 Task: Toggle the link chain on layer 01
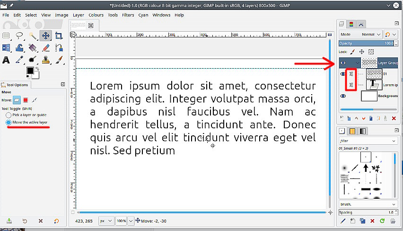point(351,74)
